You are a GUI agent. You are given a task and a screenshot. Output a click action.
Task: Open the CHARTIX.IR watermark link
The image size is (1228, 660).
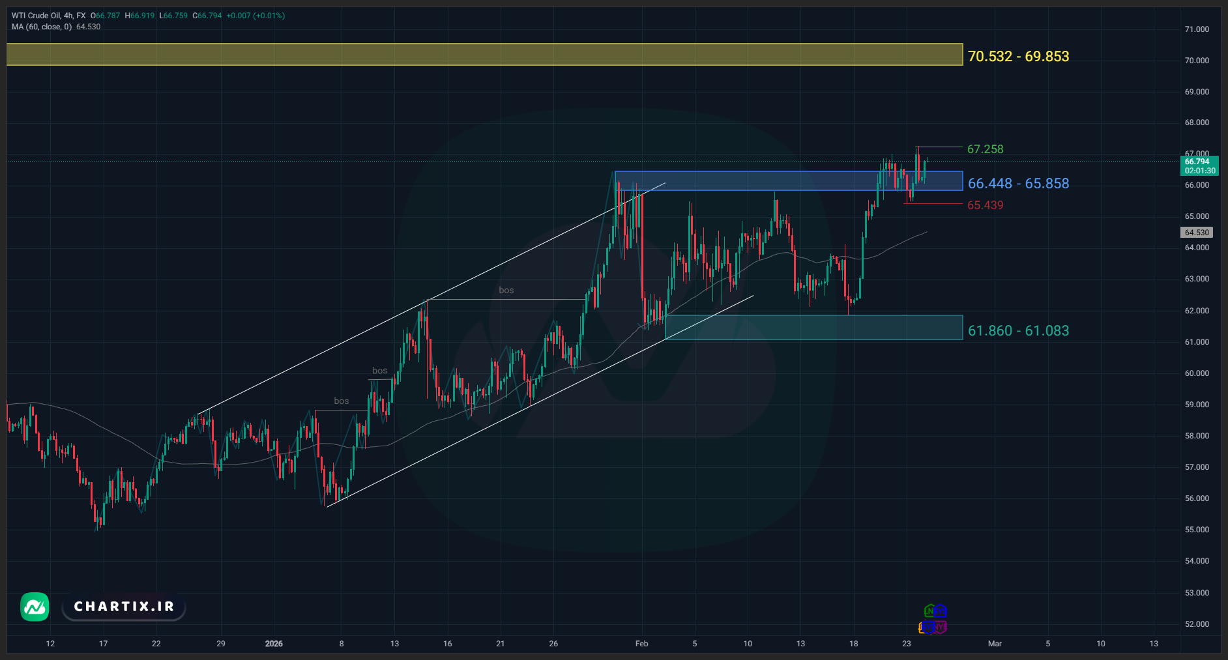click(124, 607)
